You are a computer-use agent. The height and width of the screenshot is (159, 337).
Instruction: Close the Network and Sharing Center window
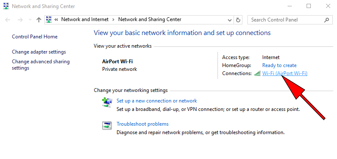pyautogui.click(x=328, y=6)
